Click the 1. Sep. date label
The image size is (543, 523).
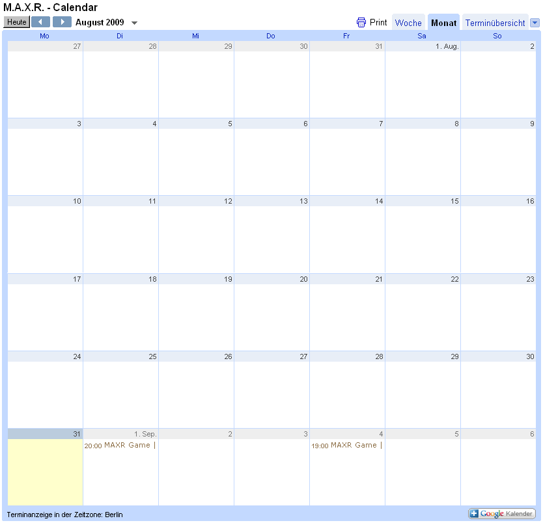tap(145, 434)
